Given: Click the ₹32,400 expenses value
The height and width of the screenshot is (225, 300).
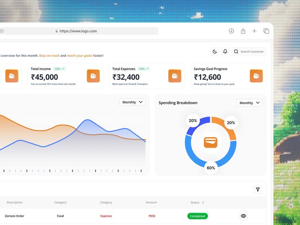Looking at the screenshot, I should 126,77.
